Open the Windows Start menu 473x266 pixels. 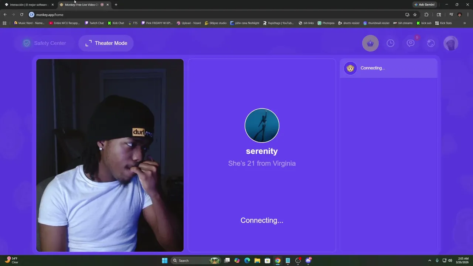164,260
